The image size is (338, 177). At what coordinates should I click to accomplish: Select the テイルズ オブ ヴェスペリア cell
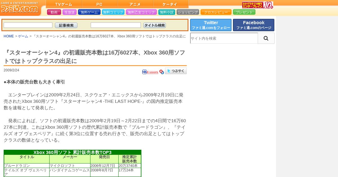(27, 172)
